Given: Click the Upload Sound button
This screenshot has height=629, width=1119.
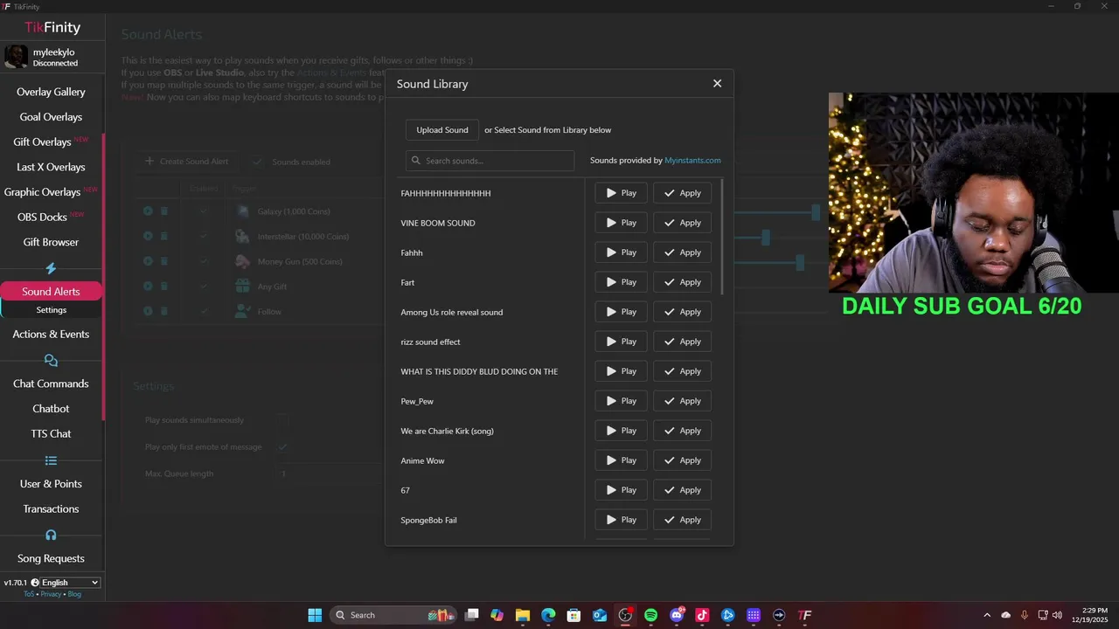Looking at the screenshot, I should 442,130.
